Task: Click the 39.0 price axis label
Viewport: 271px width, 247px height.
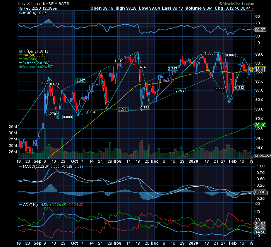Action: click(259, 55)
